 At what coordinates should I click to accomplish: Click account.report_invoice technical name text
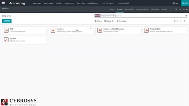click(111, 31)
